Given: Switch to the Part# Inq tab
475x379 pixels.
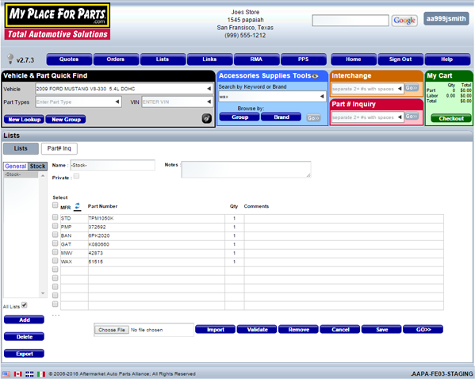Looking at the screenshot, I should click(x=59, y=148).
